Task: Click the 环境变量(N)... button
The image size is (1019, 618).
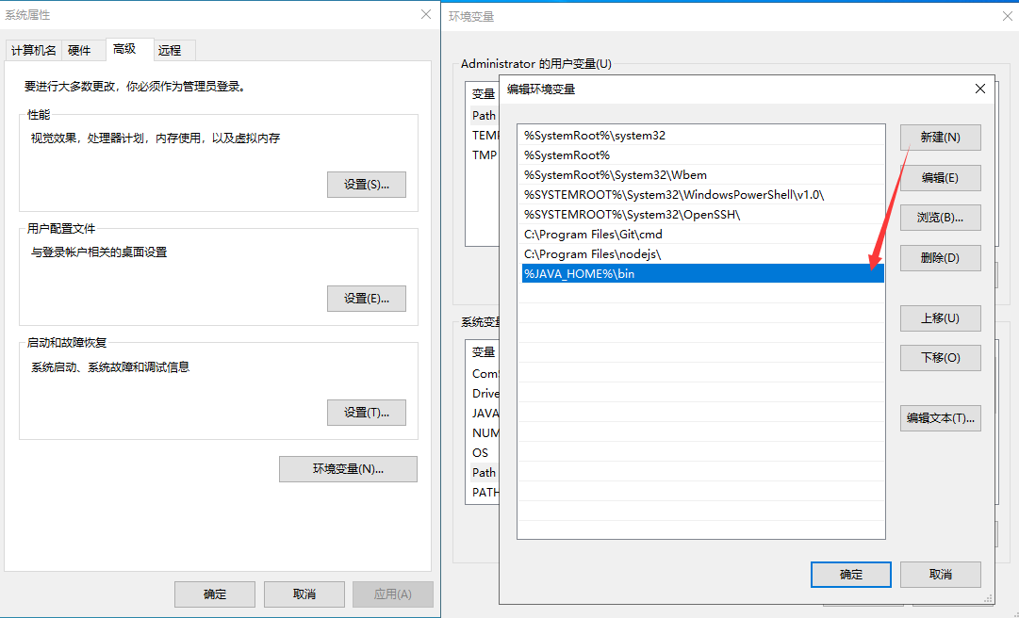Action: [348, 469]
